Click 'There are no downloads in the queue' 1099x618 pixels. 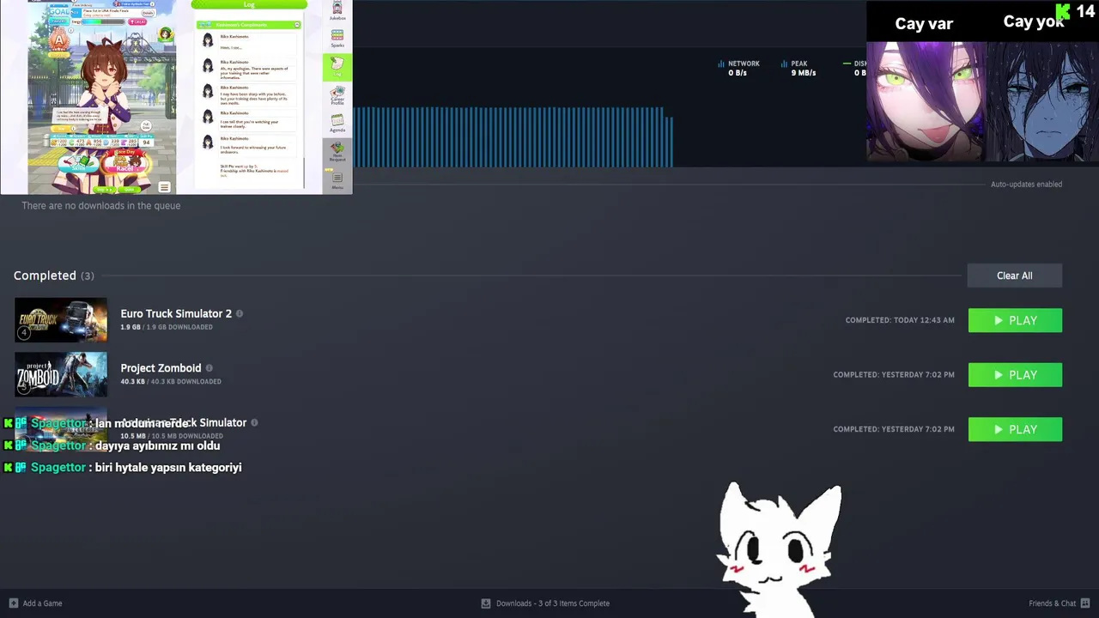(x=100, y=206)
